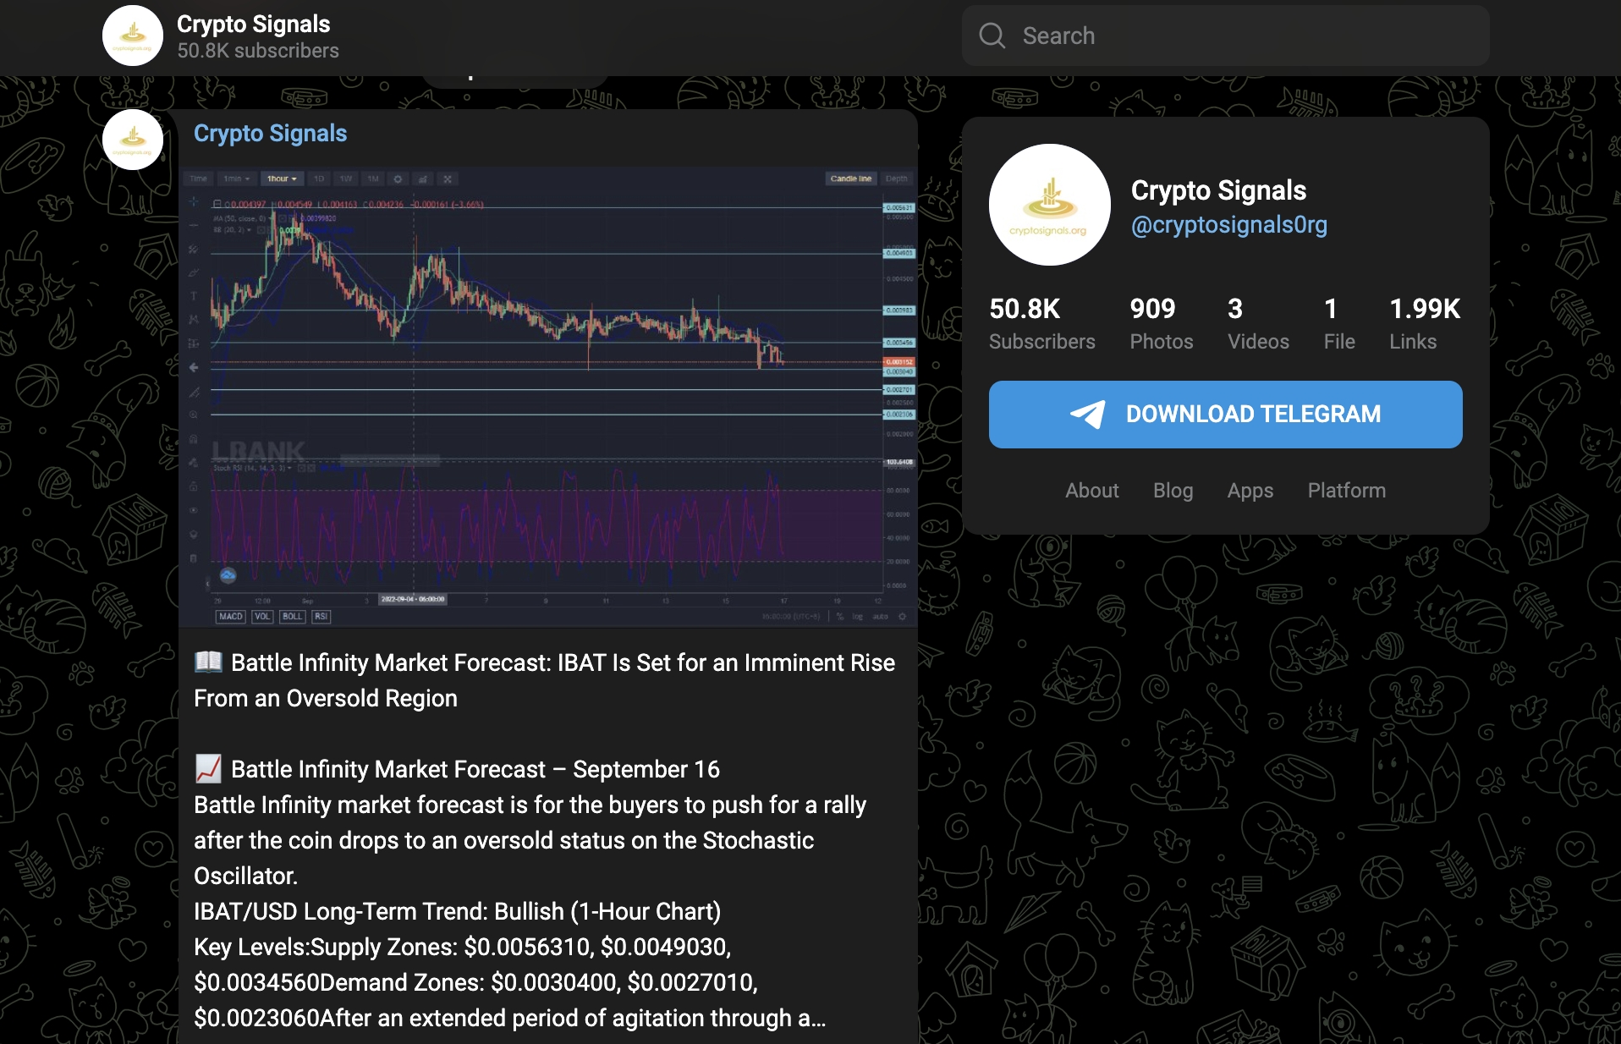Open the About link
Viewport: 1621px width, 1044px height.
point(1091,491)
